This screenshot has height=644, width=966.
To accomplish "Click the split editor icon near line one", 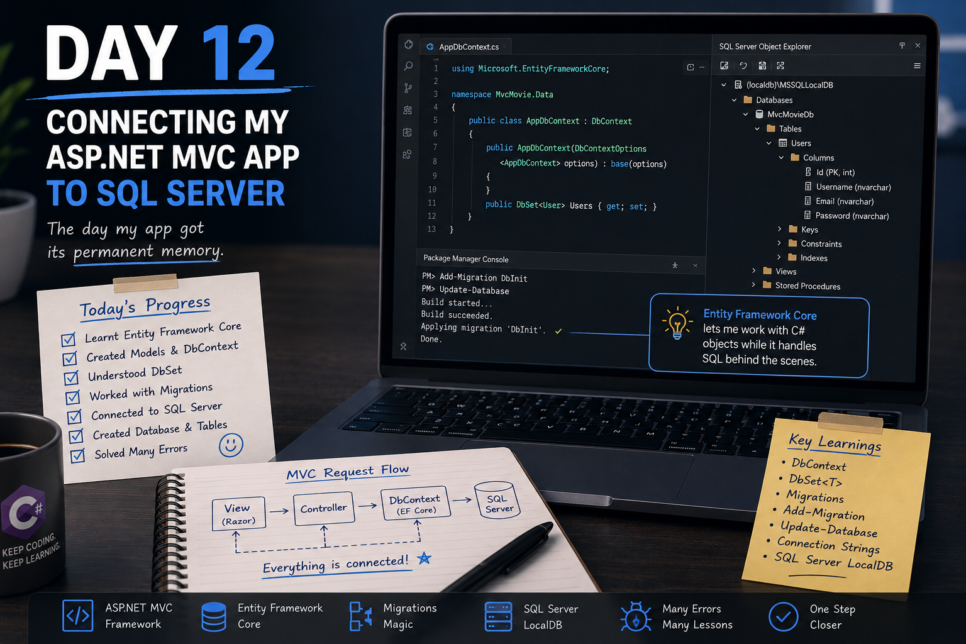I will (691, 67).
